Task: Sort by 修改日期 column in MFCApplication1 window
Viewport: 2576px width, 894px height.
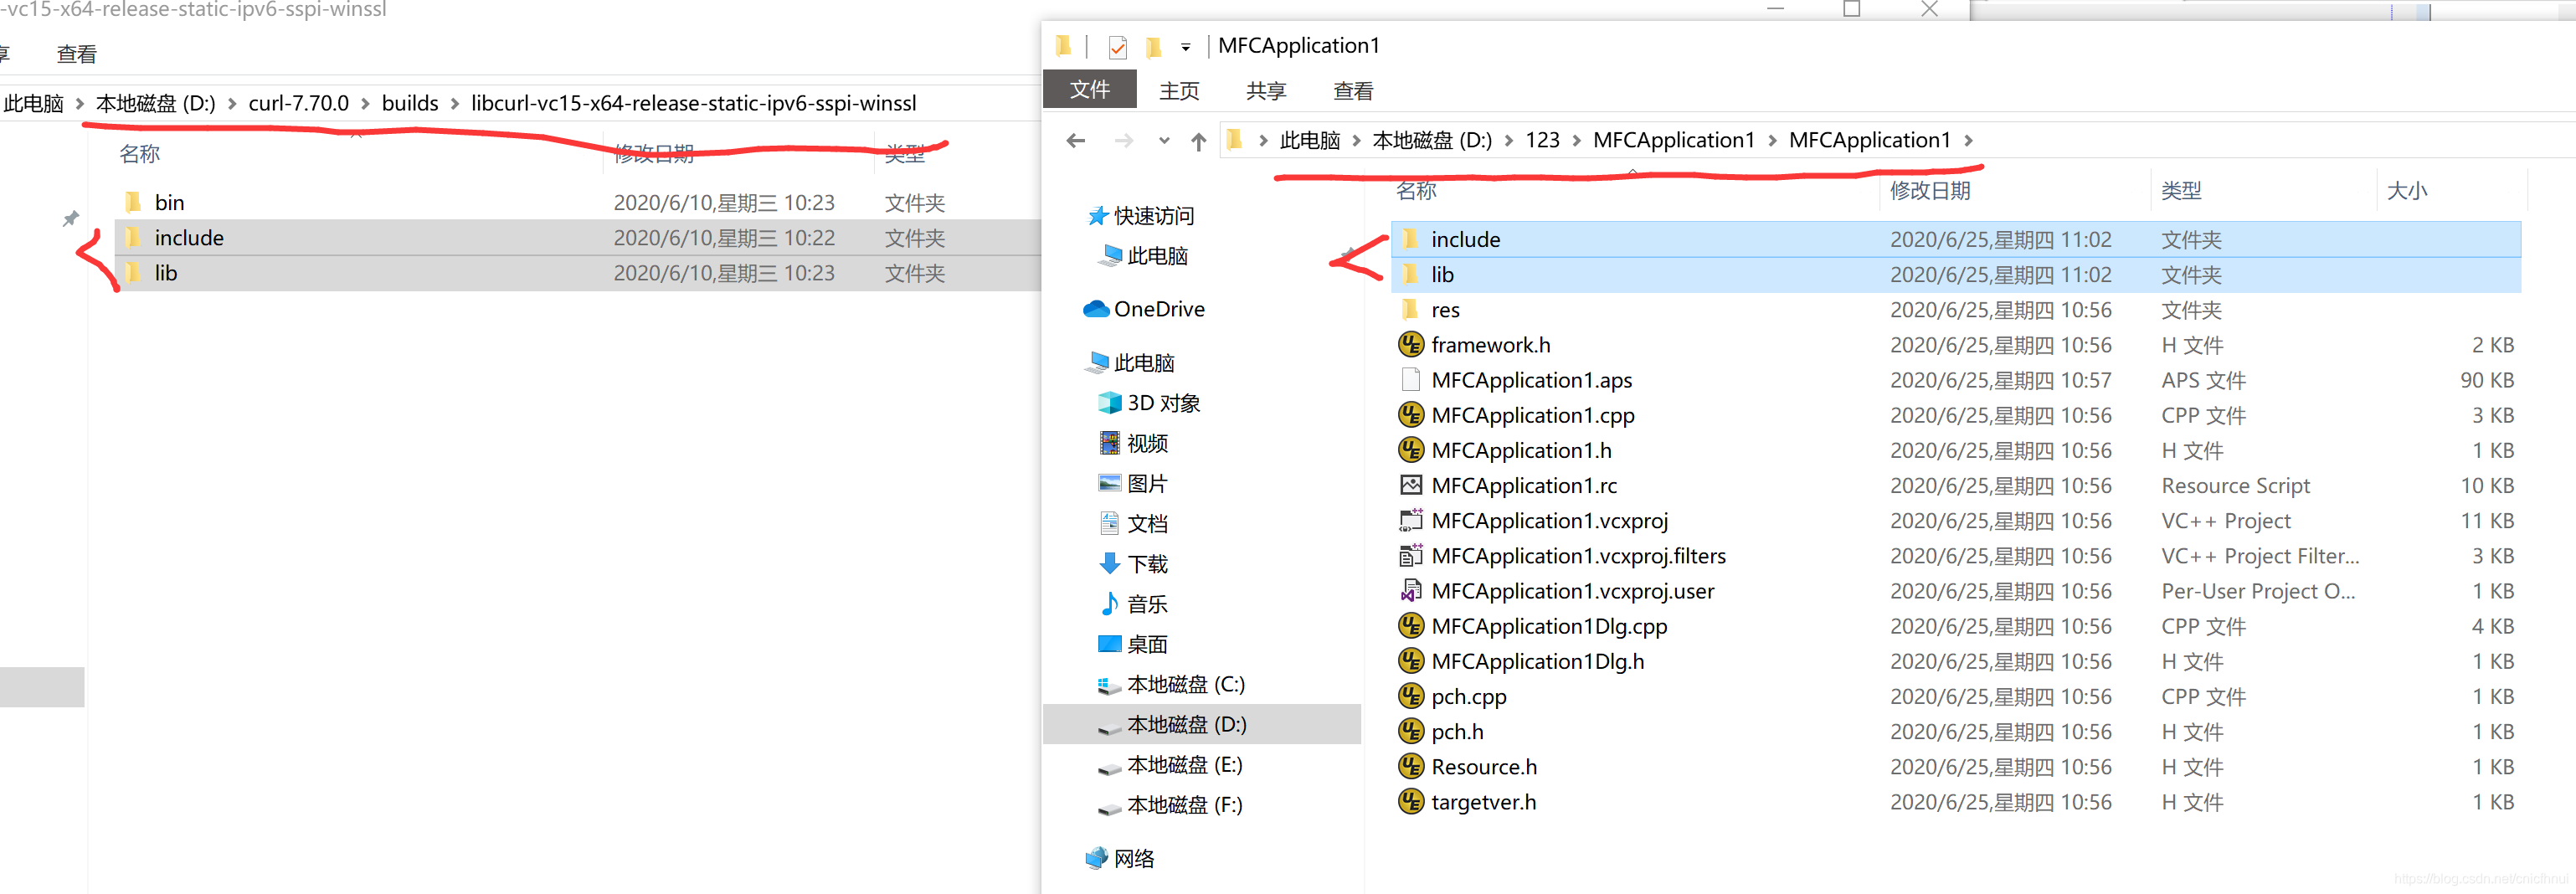Action: click(1930, 191)
